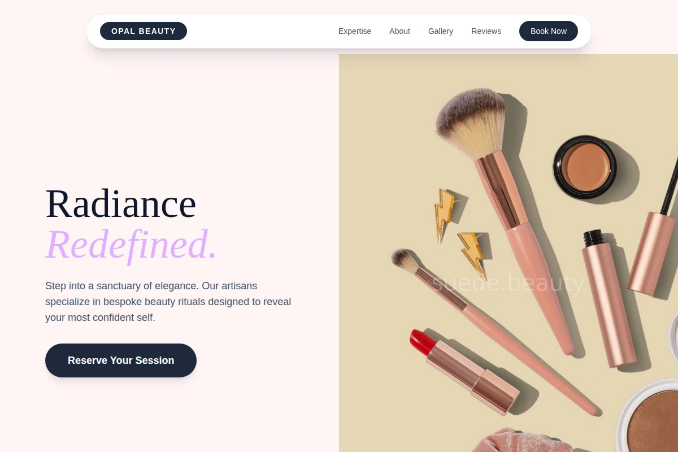
Task: Open the Gallery nav link
Action: click(x=441, y=31)
